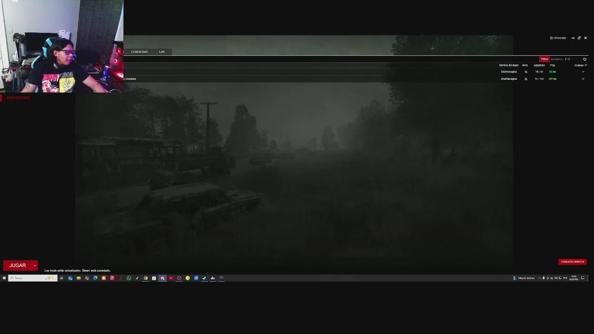Click the microphone tray icon
The height and width of the screenshot is (334, 594).
544,278
